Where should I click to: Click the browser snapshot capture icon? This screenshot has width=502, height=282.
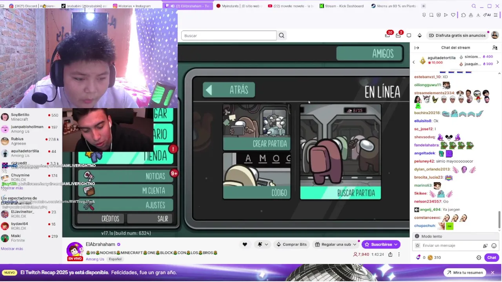pyautogui.click(x=431, y=15)
